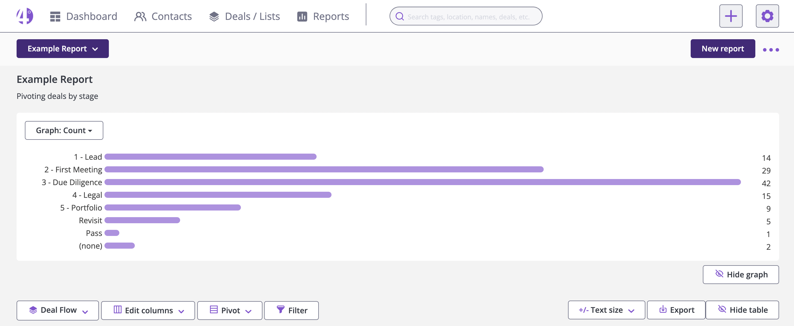Hide the table below the graph
Image resolution: width=794 pixels, height=326 pixels.
pyautogui.click(x=742, y=310)
